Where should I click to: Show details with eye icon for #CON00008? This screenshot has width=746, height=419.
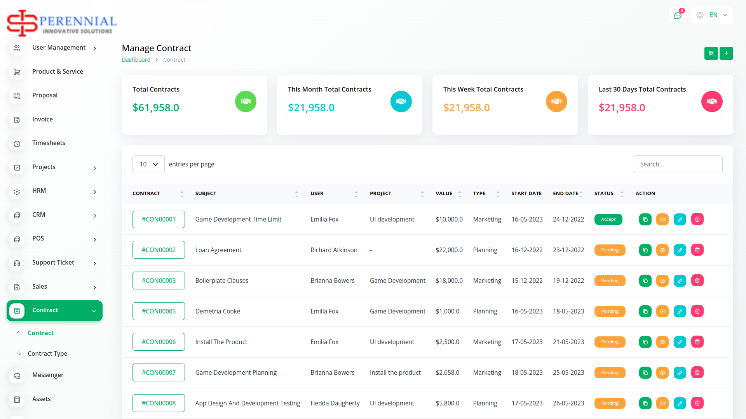[662, 403]
